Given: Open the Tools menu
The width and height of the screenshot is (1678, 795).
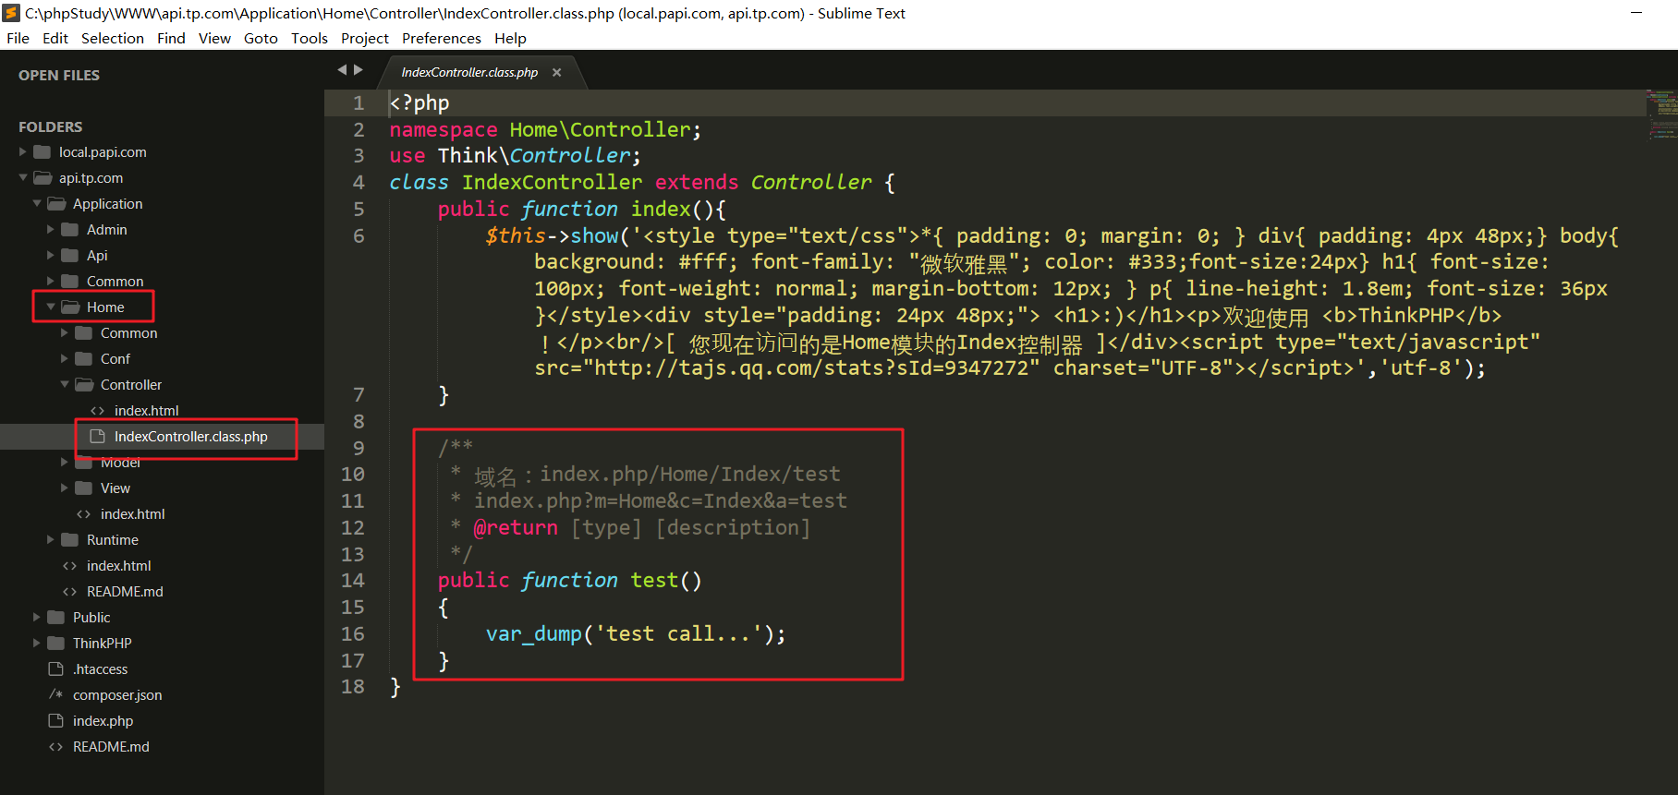Looking at the screenshot, I should click(x=310, y=38).
